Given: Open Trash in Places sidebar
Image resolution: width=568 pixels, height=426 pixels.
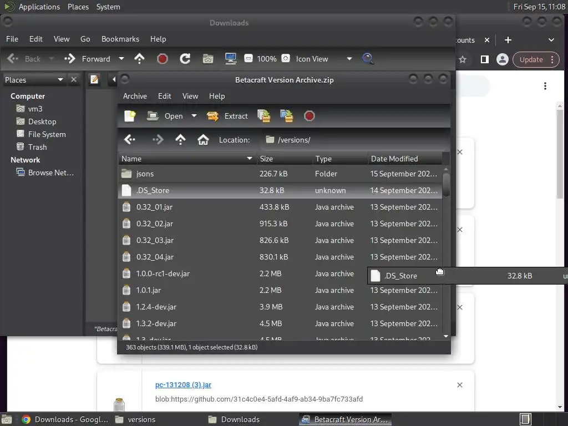Looking at the screenshot, I should pyautogui.click(x=31, y=147).
